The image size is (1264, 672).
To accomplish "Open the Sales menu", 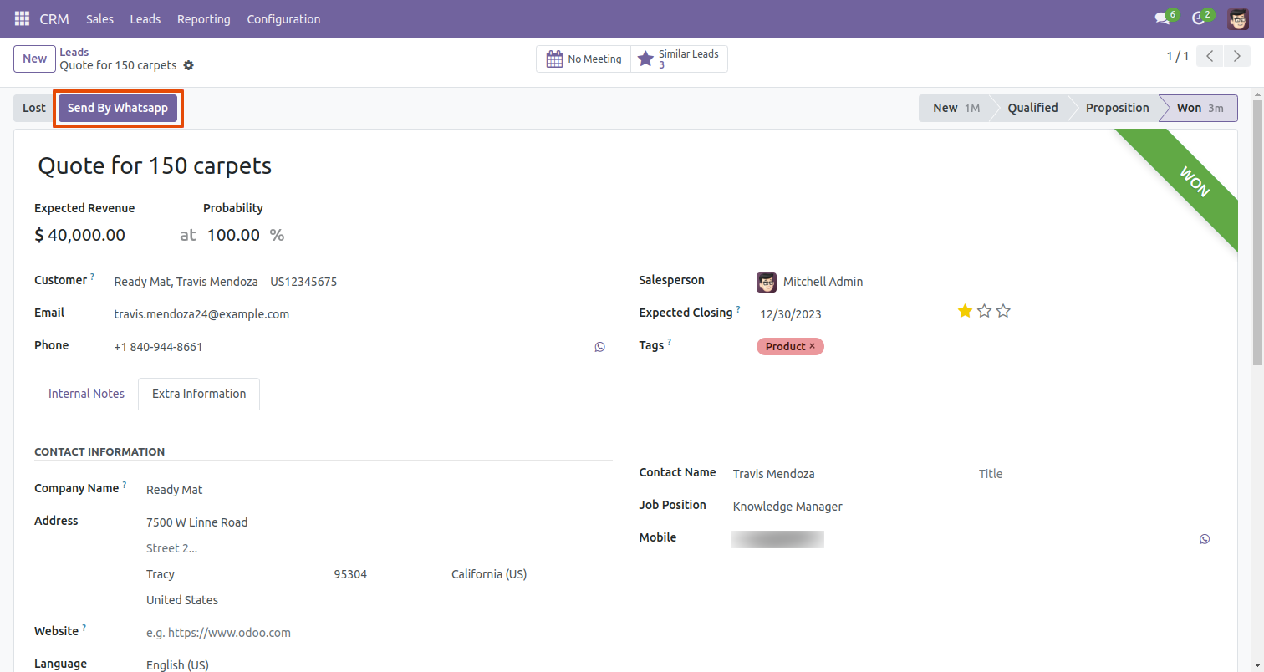I will 99,18.
